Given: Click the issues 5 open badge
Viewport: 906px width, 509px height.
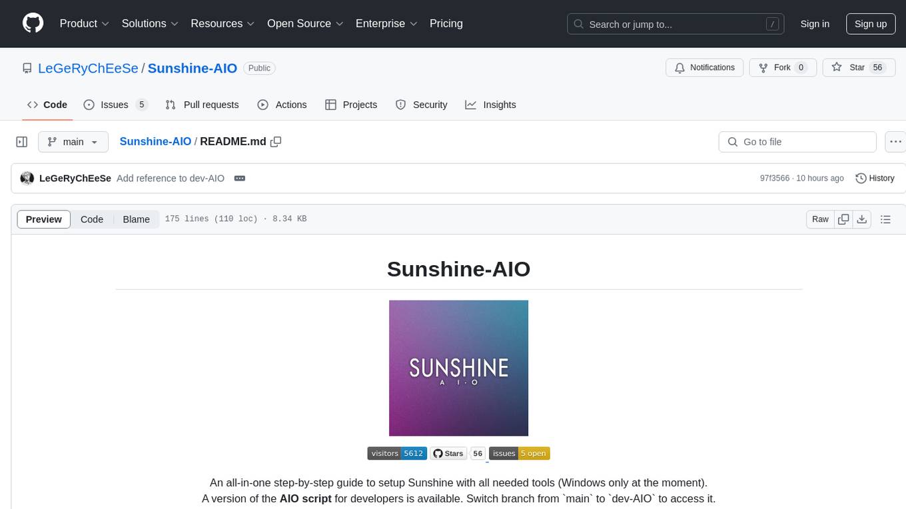Looking at the screenshot, I should (x=520, y=454).
